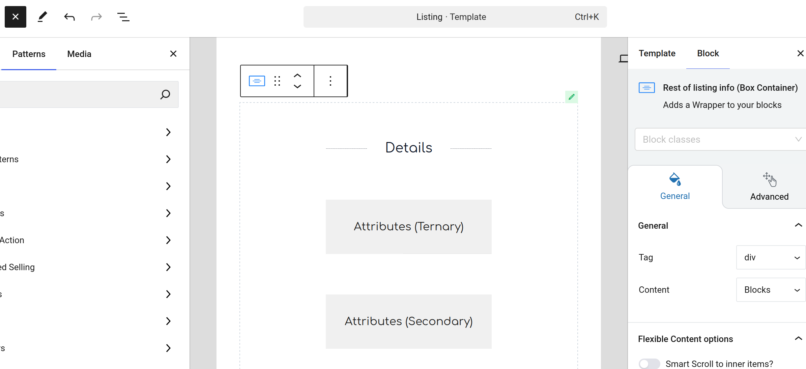806x369 pixels.
Task: Enable Smart Scroll to inner items toggle
Action: [650, 364]
